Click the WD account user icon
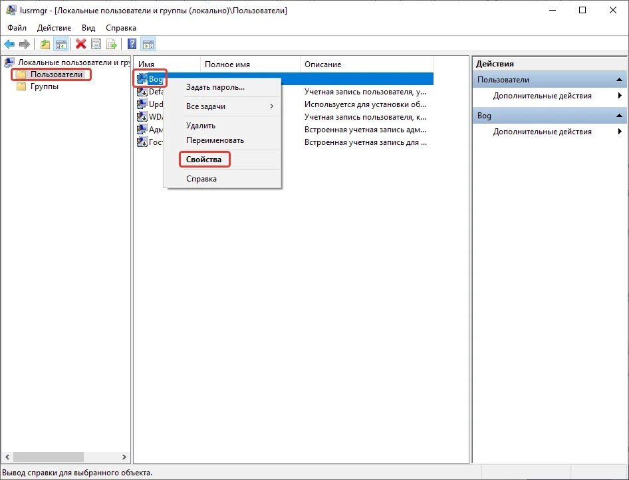The image size is (629, 480). [142, 117]
